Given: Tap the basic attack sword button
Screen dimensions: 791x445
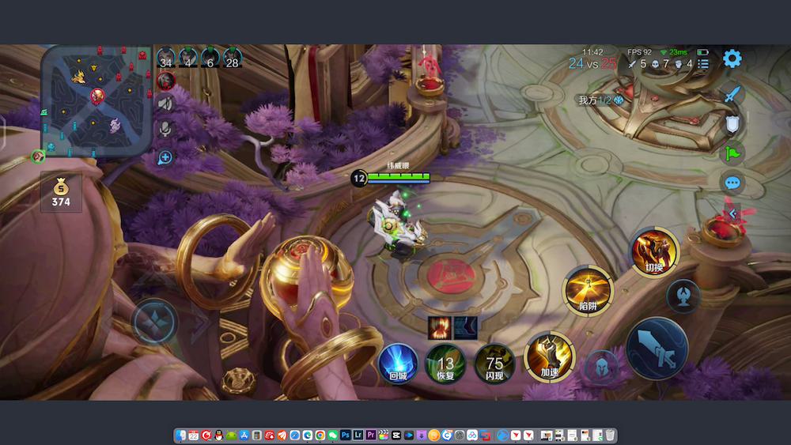Looking at the screenshot, I should click(x=657, y=349).
